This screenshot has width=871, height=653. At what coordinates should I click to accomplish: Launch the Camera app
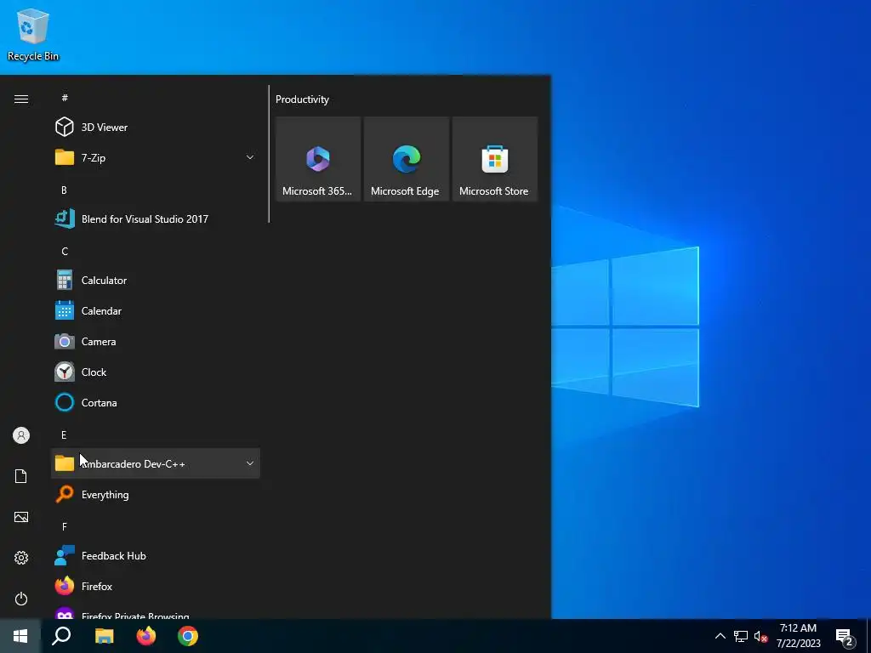click(x=156, y=342)
